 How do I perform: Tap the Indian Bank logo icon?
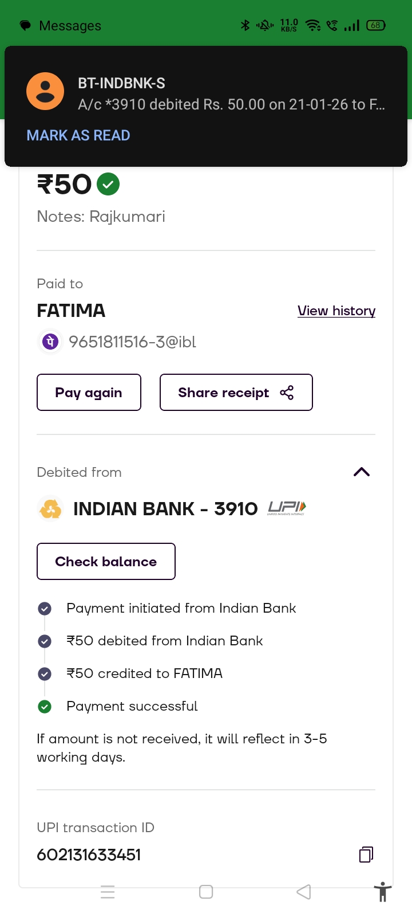[x=50, y=509]
